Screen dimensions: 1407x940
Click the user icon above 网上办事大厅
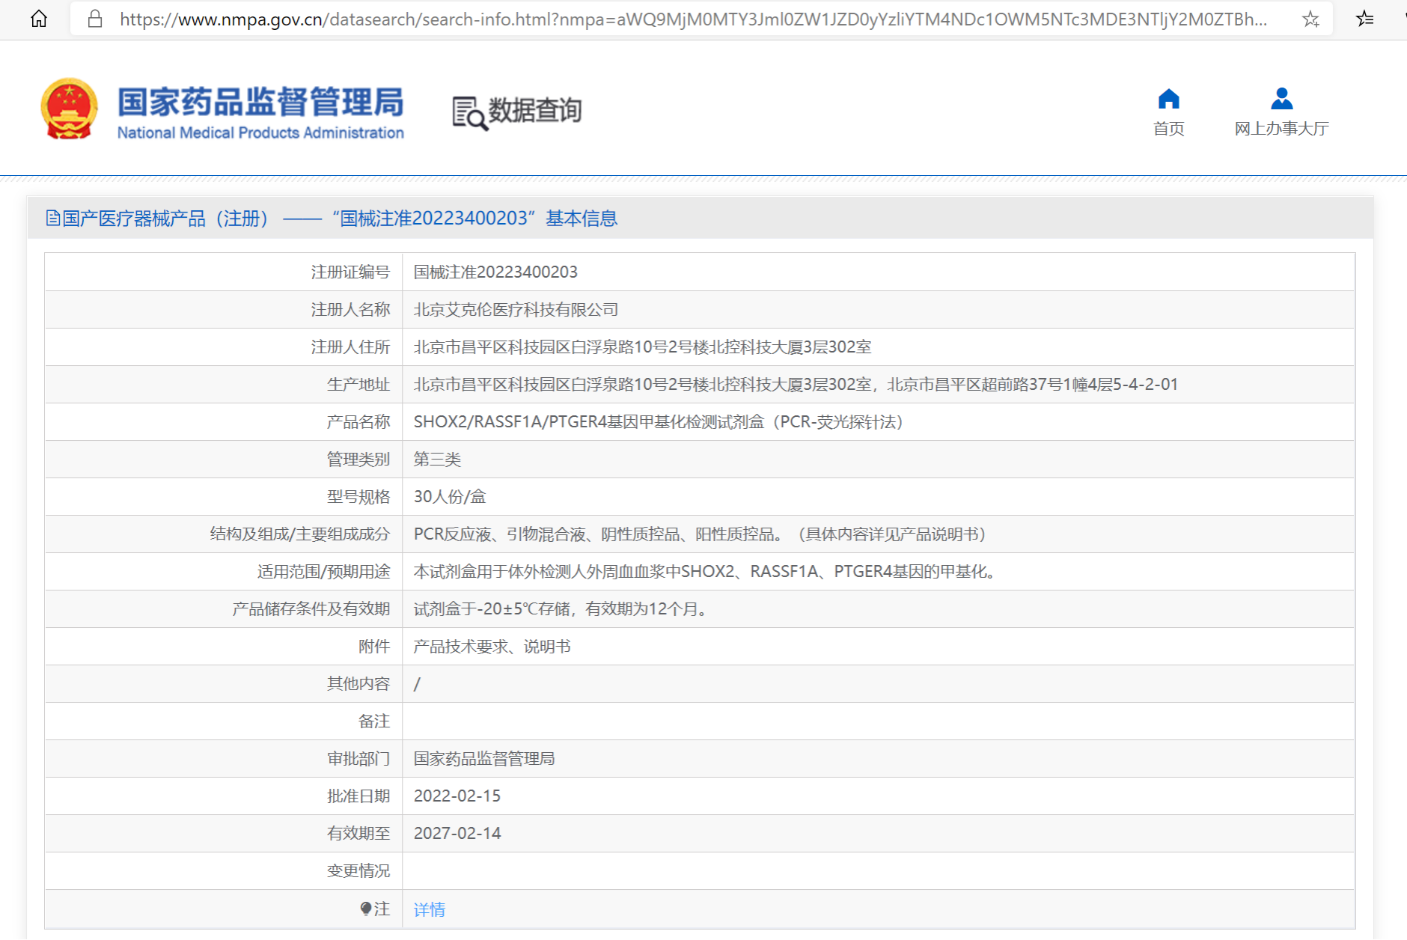(1281, 99)
